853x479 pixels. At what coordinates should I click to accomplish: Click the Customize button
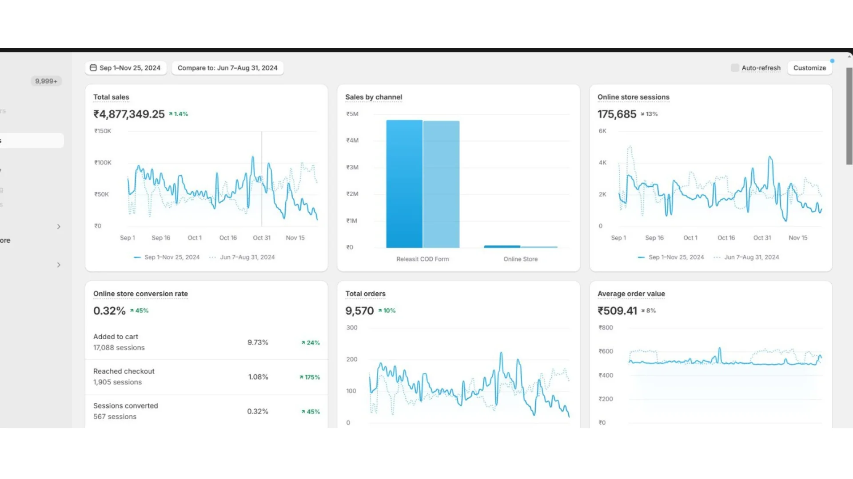pyautogui.click(x=809, y=68)
